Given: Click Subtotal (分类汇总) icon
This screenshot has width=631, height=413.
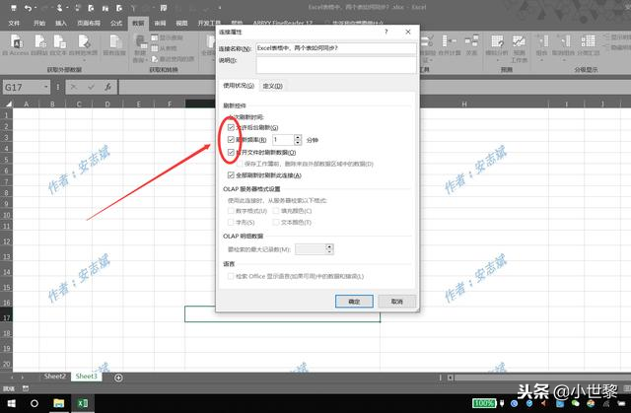Looking at the screenshot, I should tap(588, 45).
